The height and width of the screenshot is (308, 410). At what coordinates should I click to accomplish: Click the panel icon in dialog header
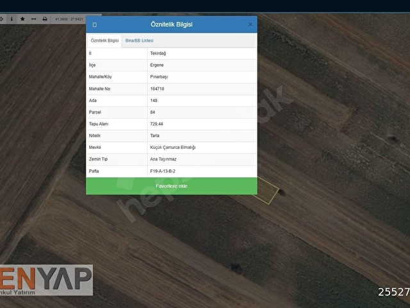point(95,24)
